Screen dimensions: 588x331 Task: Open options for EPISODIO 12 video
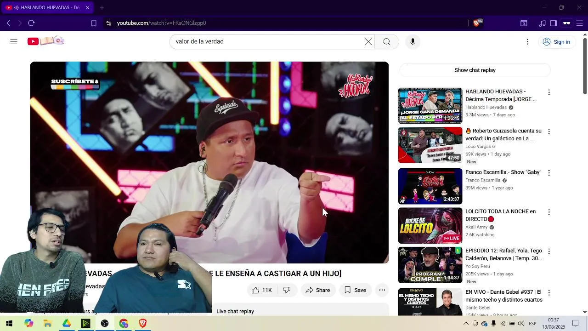[548, 251]
